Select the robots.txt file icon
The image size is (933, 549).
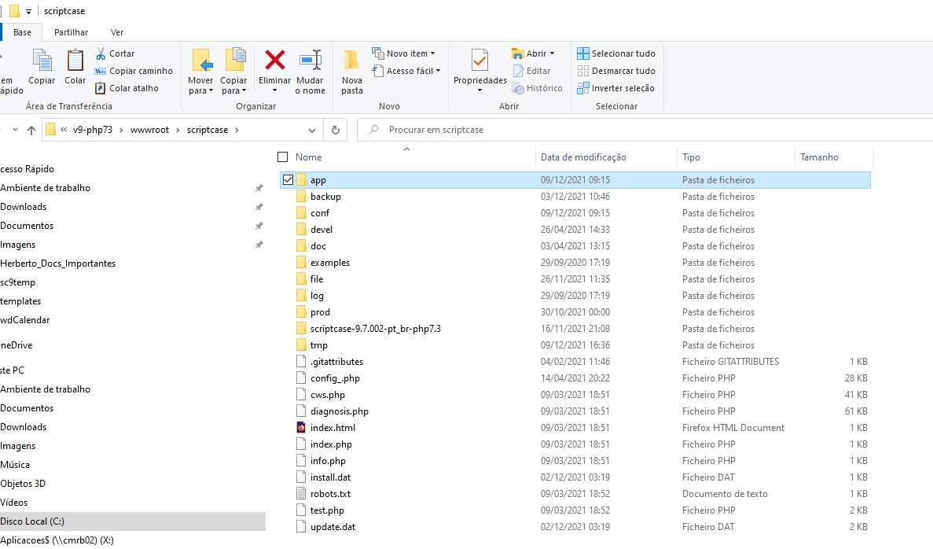click(301, 494)
